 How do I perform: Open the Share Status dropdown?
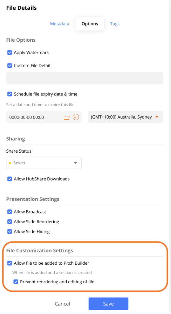click(44, 163)
